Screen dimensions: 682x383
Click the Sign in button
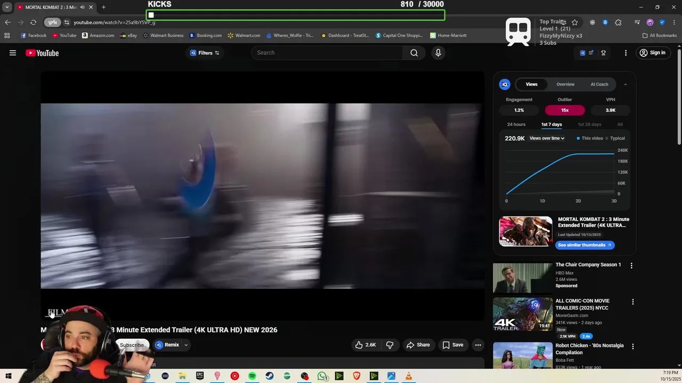pos(653,53)
